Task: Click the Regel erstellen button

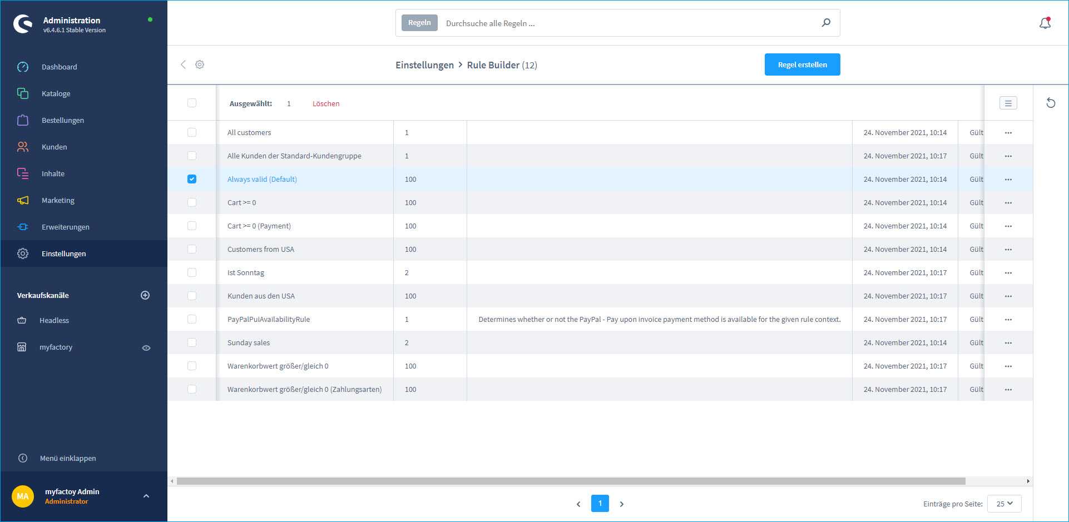Action: click(x=802, y=64)
